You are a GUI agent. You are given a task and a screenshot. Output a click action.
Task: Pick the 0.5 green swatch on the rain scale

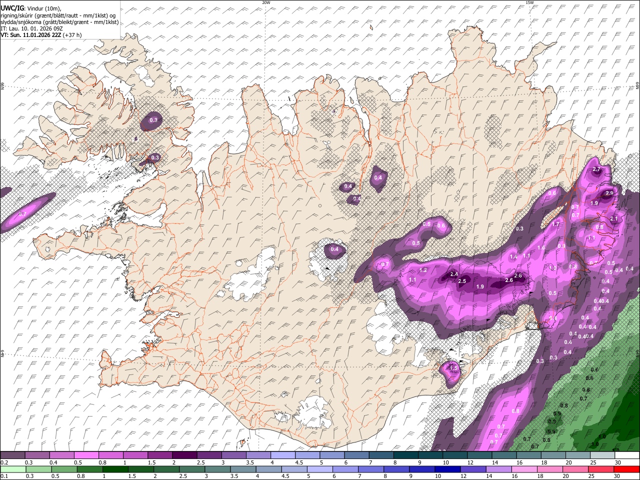point(64,469)
